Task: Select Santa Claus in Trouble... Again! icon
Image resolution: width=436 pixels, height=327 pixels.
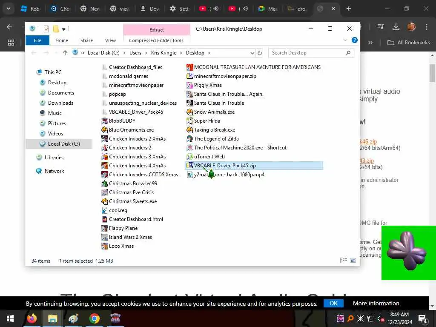Action: (189, 94)
